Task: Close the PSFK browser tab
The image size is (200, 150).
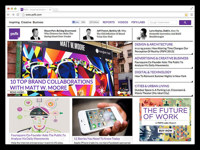Action: pos(50,10)
